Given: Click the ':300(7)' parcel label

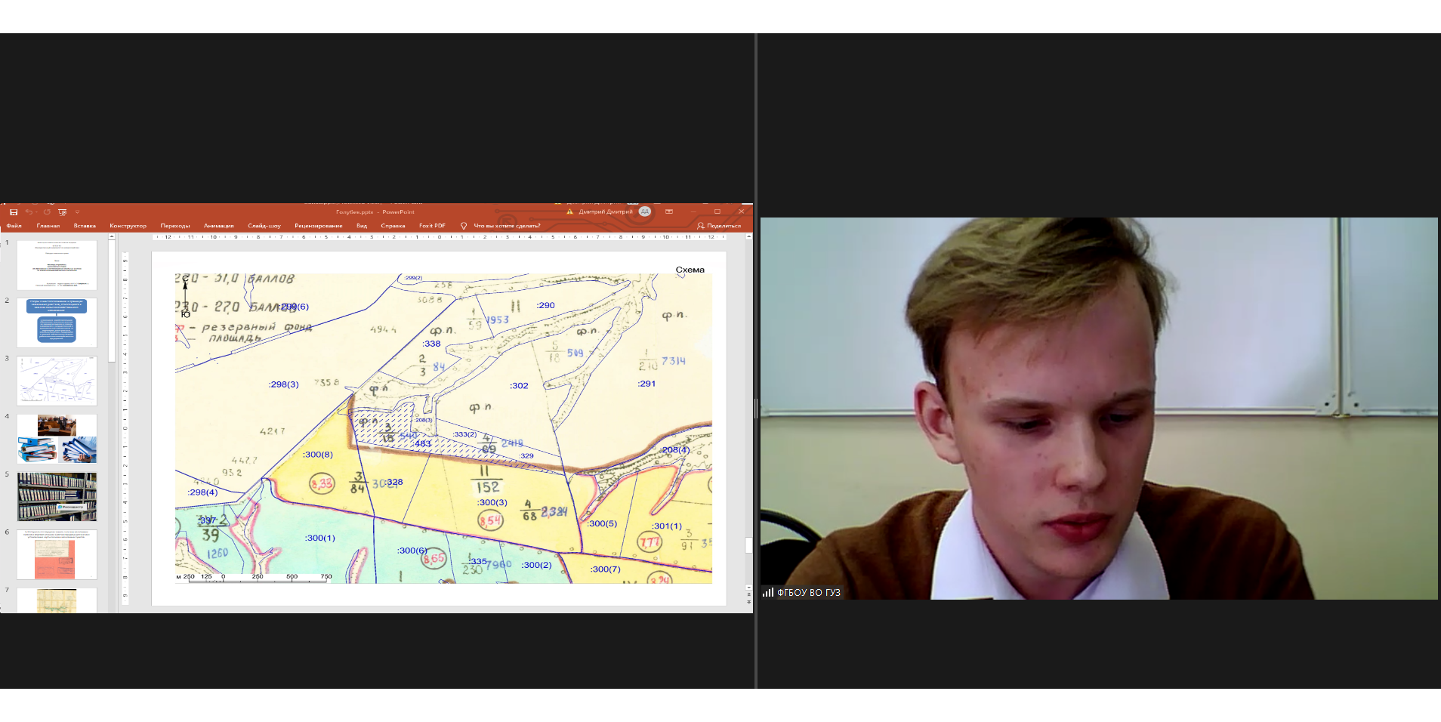Looking at the screenshot, I should (605, 569).
